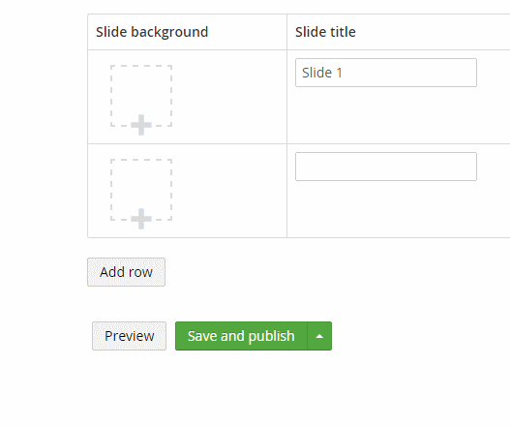Select first row's dashed background image placeholder
This screenshot has height=427, width=510.
tap(141, 96)
